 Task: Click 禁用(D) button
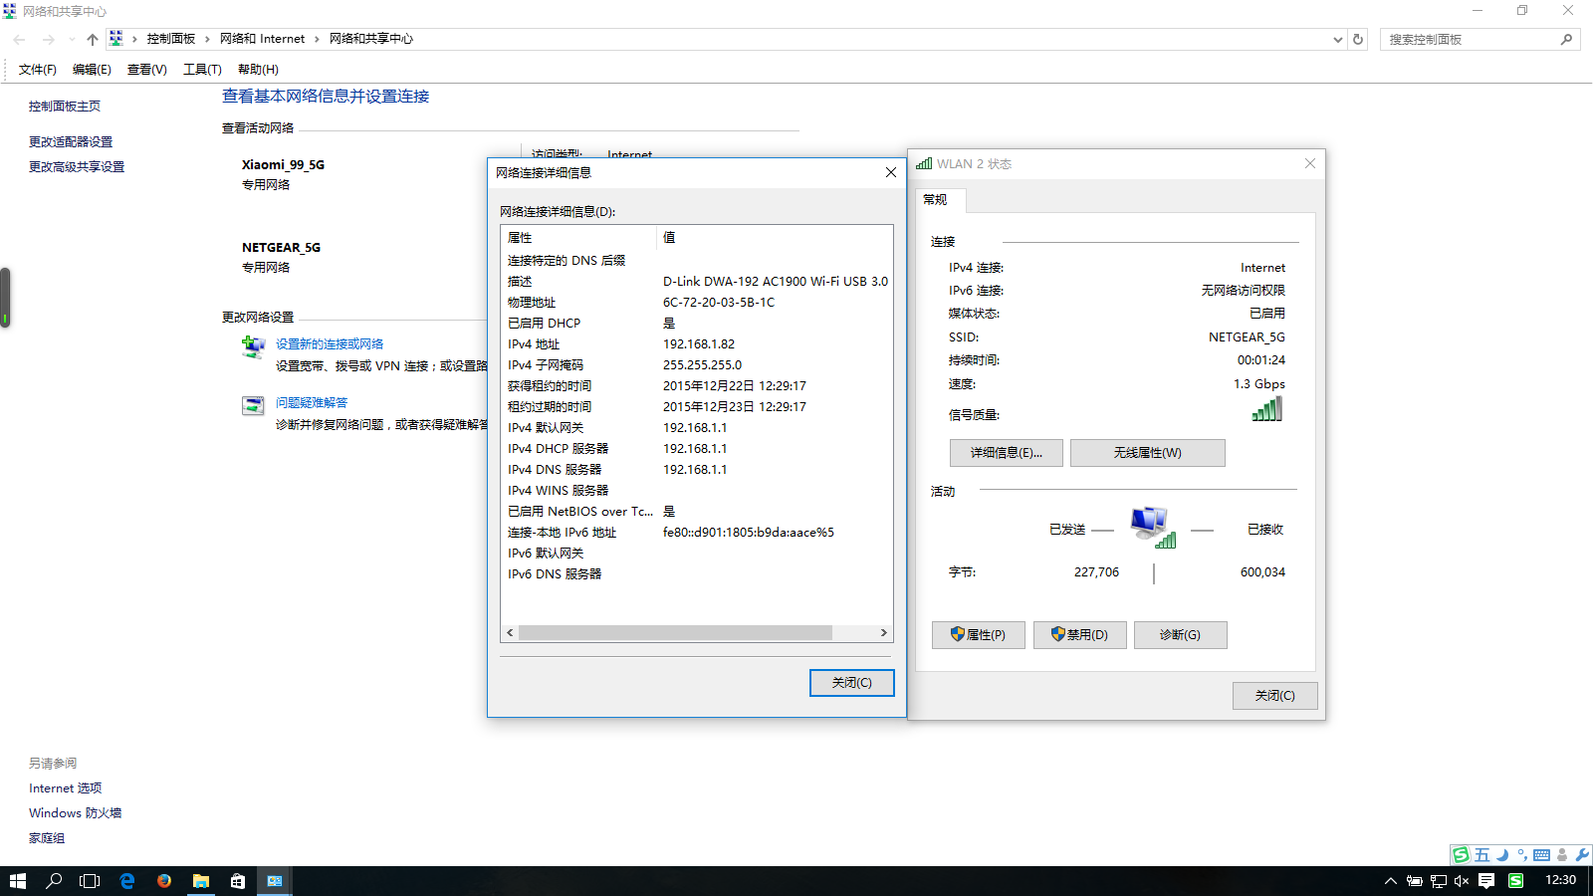click(x=1080, y=635)
